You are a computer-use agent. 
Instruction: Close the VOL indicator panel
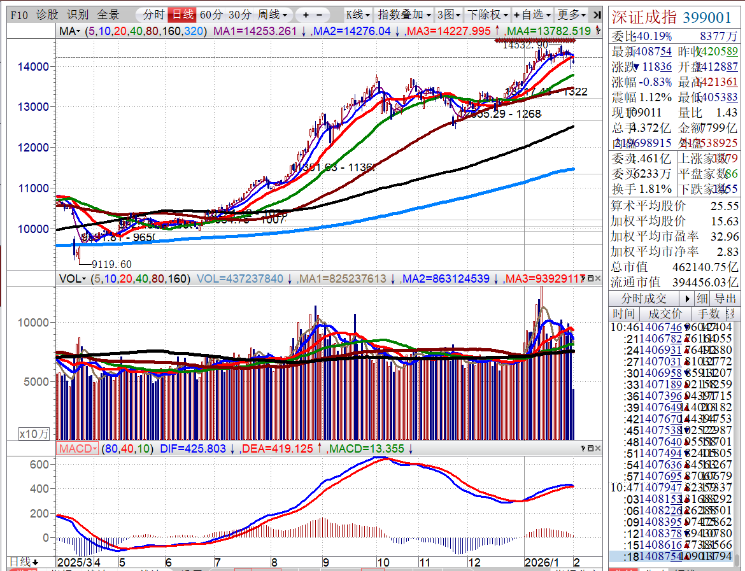point(598,278)
